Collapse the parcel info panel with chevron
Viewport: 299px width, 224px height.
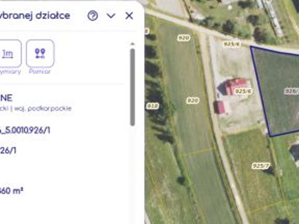(111, 16)
